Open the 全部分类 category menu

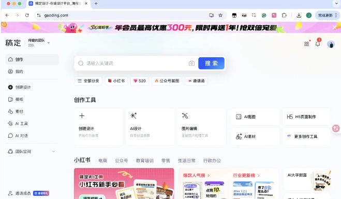pyautogui.click(x=88, y=81)
